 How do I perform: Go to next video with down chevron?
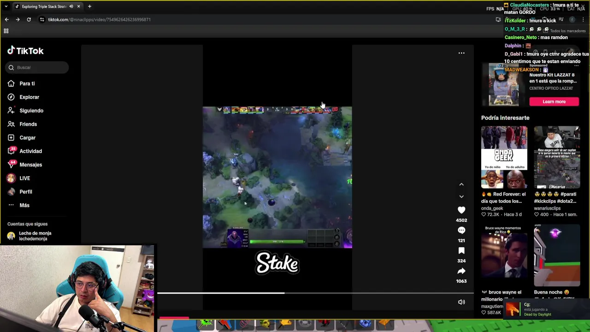click(x=461, y=196)
